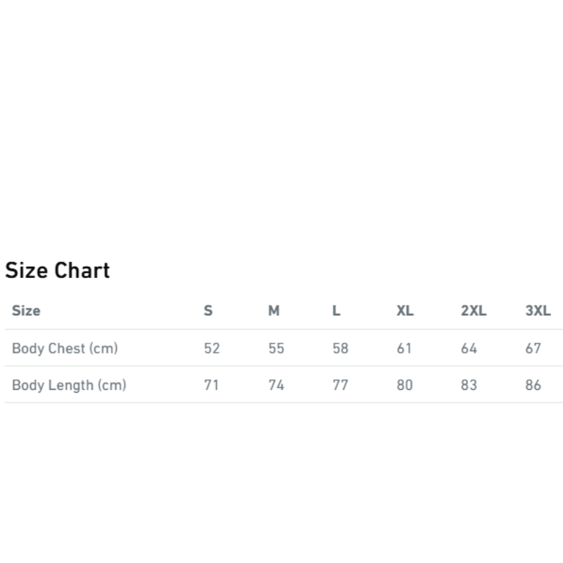This screenshot has height=563, width=563.
Task: Click the S size column header
Action: 208,310
